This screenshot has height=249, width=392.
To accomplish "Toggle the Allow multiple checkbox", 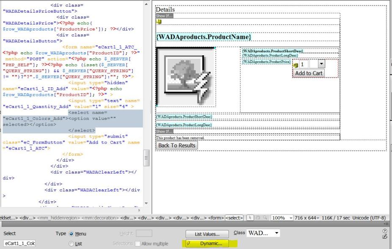I will (137, 244).
